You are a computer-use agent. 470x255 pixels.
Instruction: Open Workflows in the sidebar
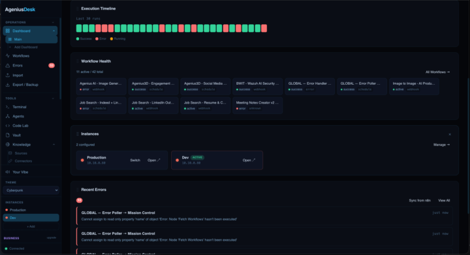point(21,56)
